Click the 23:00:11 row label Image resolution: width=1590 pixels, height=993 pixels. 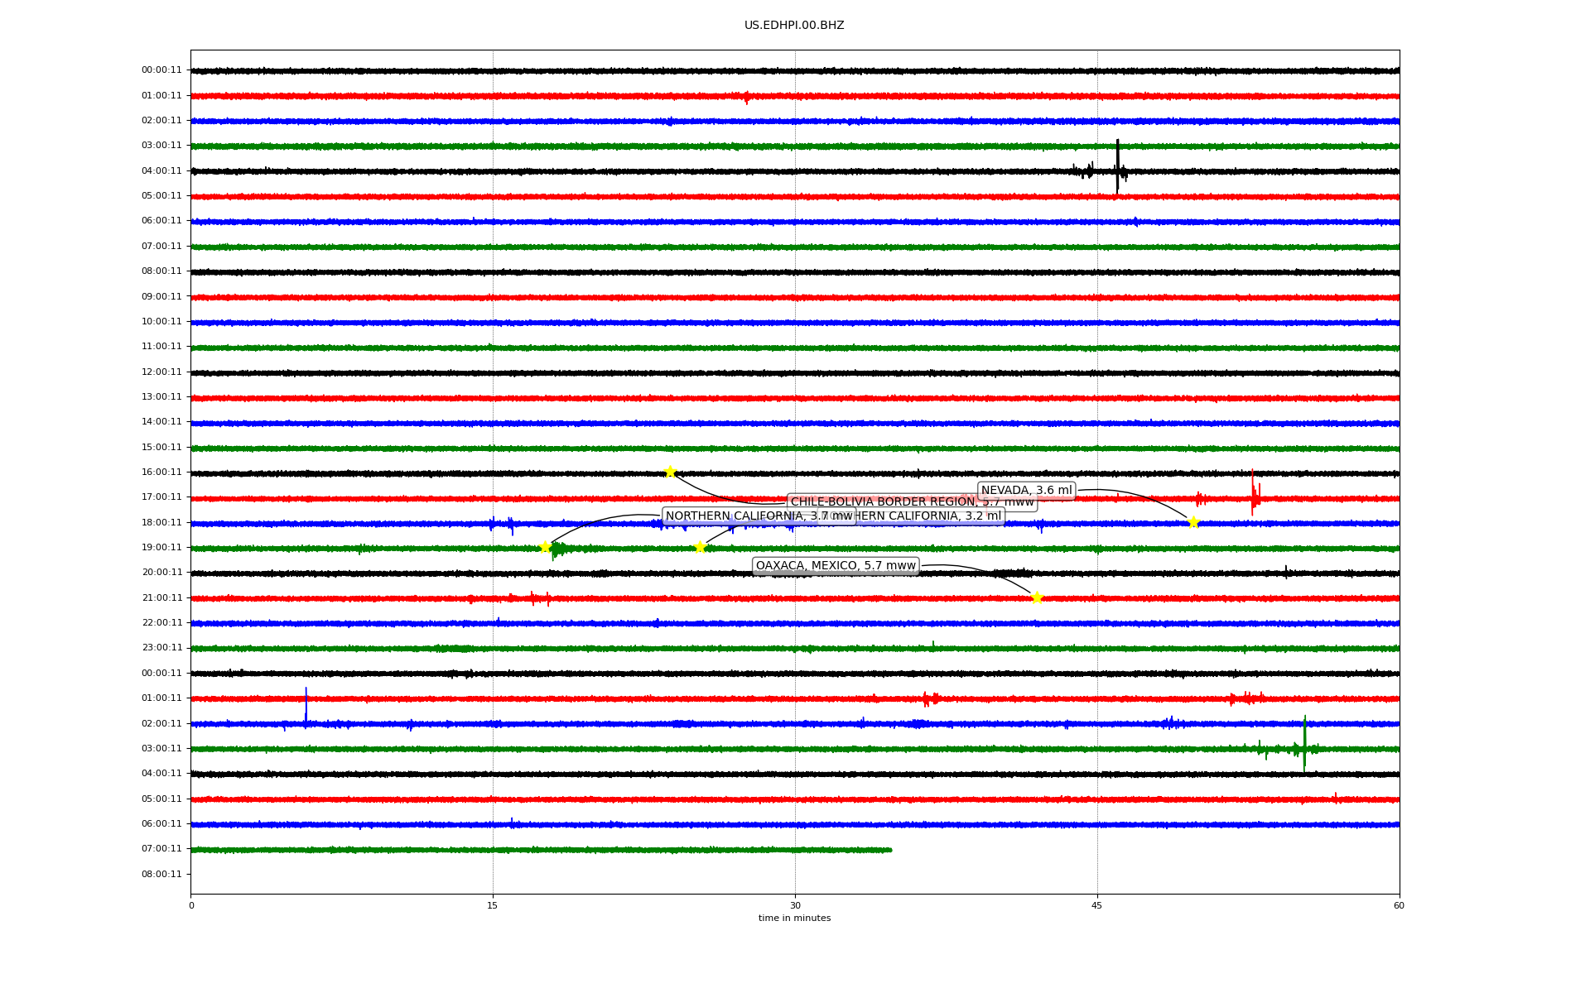[x=161, y=648]
